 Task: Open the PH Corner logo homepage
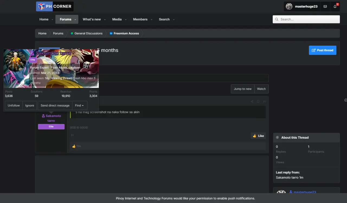55,6
